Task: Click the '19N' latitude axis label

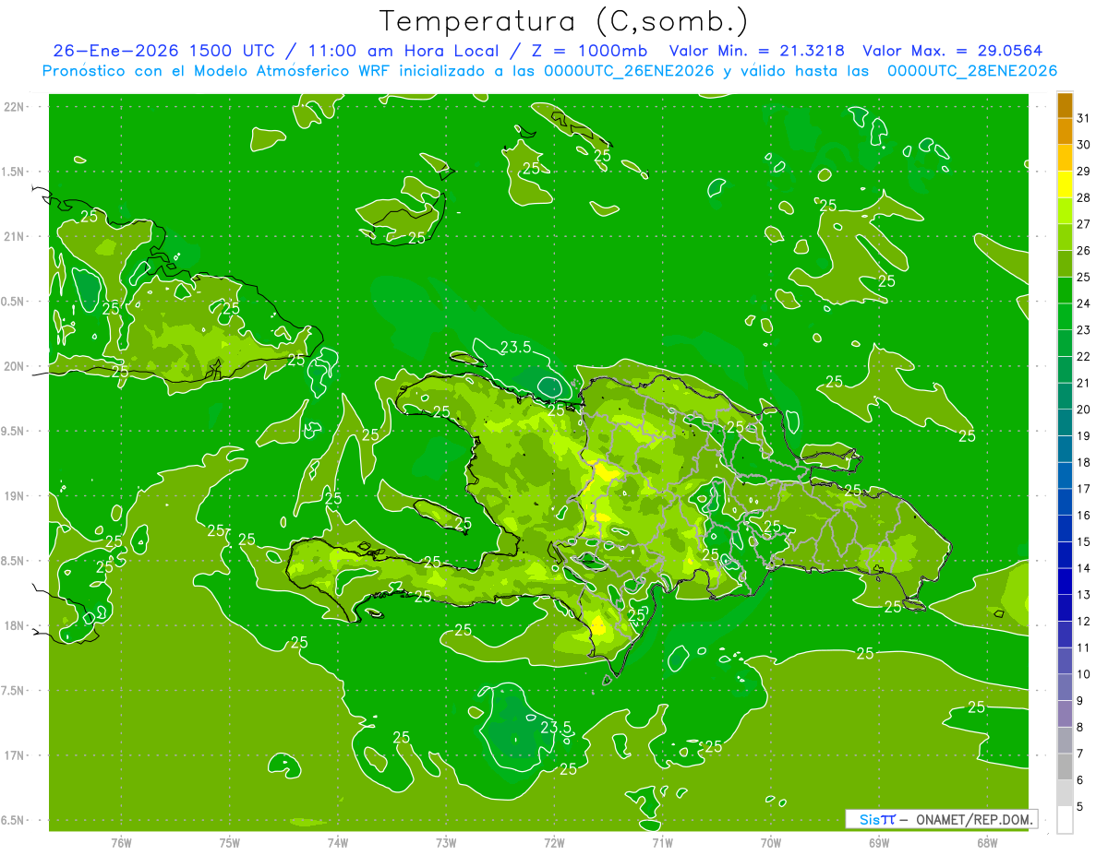Action: pos(14,496)
